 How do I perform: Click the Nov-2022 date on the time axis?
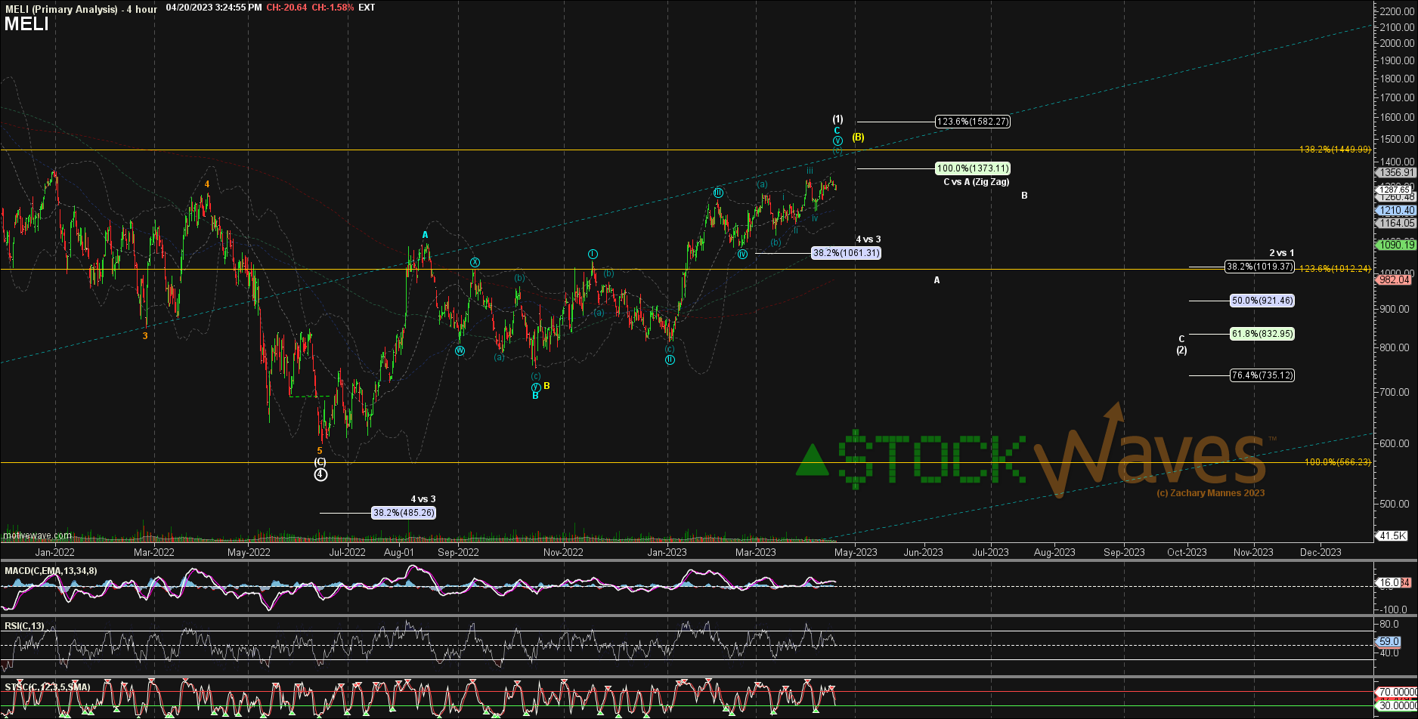click(x=563, y=552)
